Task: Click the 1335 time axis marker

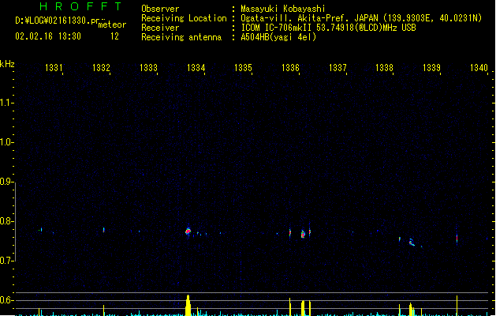Action: [243, 68]
